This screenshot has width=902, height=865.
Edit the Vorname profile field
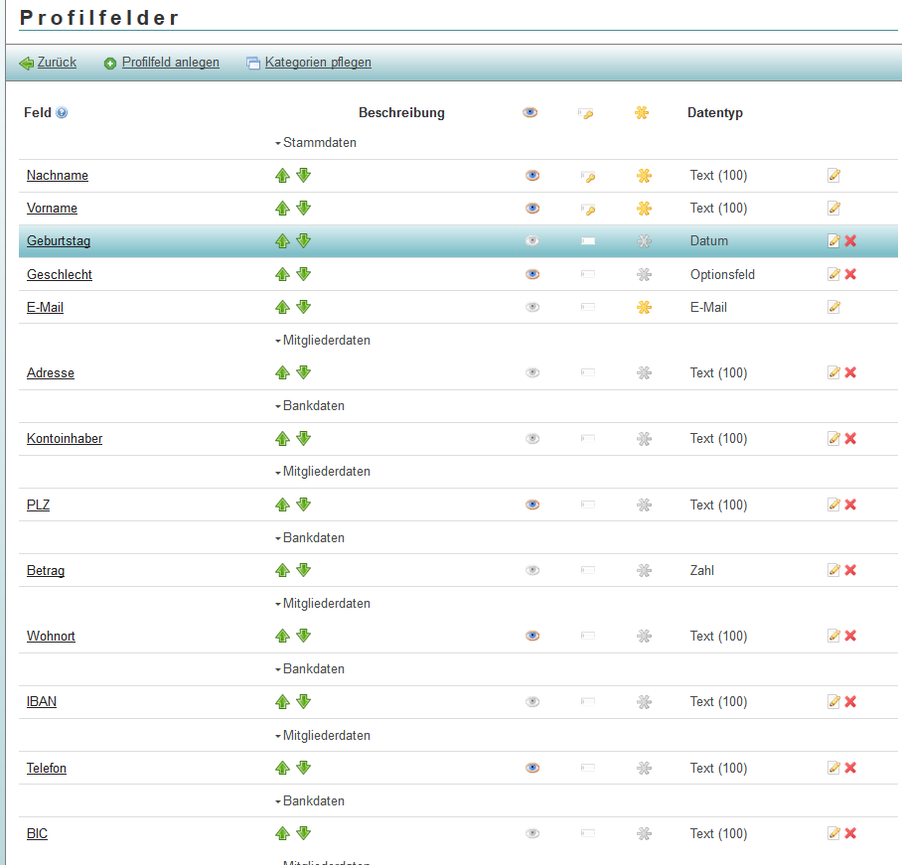[x=833, y=209]
